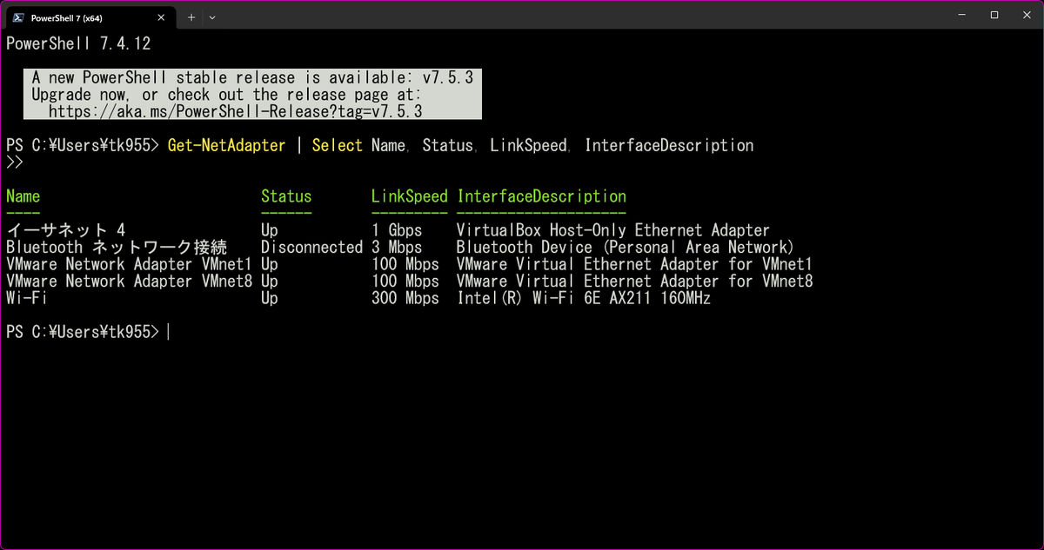Click the LinkSpeed column header
The image size is (1044, 550).
point(409,196)
